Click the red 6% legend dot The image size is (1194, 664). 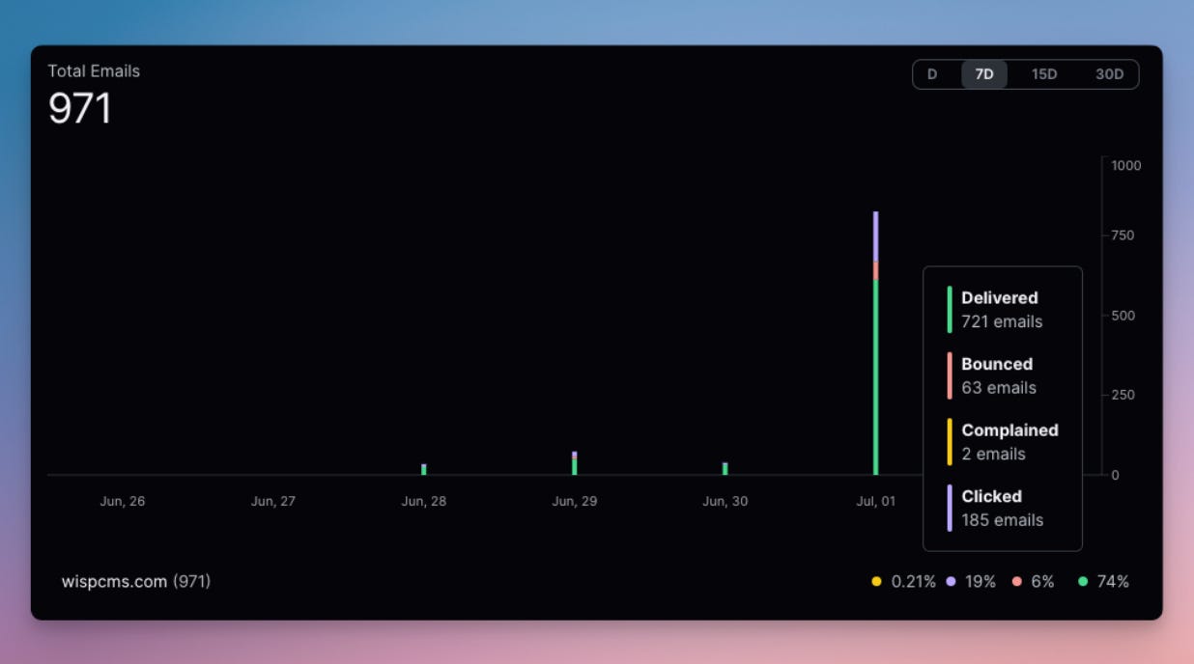click(x=1017, y=582)
